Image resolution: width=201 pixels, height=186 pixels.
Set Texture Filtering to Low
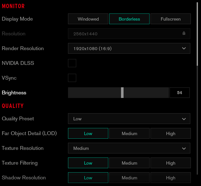pyautogui.click(x=88, y=163)
